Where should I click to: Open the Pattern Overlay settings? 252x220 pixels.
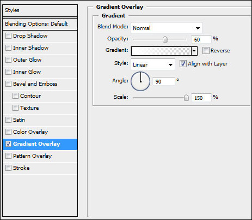tap(32, 156)
